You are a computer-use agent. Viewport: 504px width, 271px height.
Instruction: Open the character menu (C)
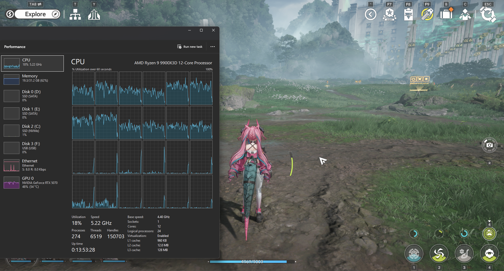pos(465,14)
